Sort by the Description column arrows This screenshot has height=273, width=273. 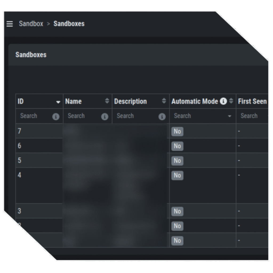click(164, 101)
